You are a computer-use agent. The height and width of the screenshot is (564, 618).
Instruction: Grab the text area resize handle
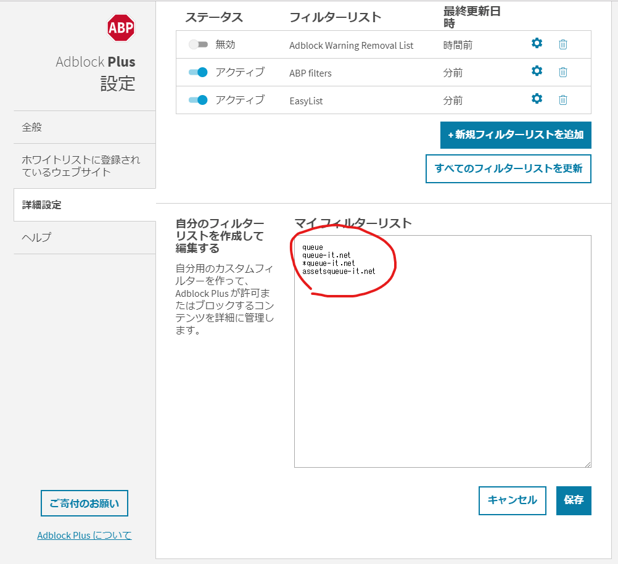click(588, 464)
